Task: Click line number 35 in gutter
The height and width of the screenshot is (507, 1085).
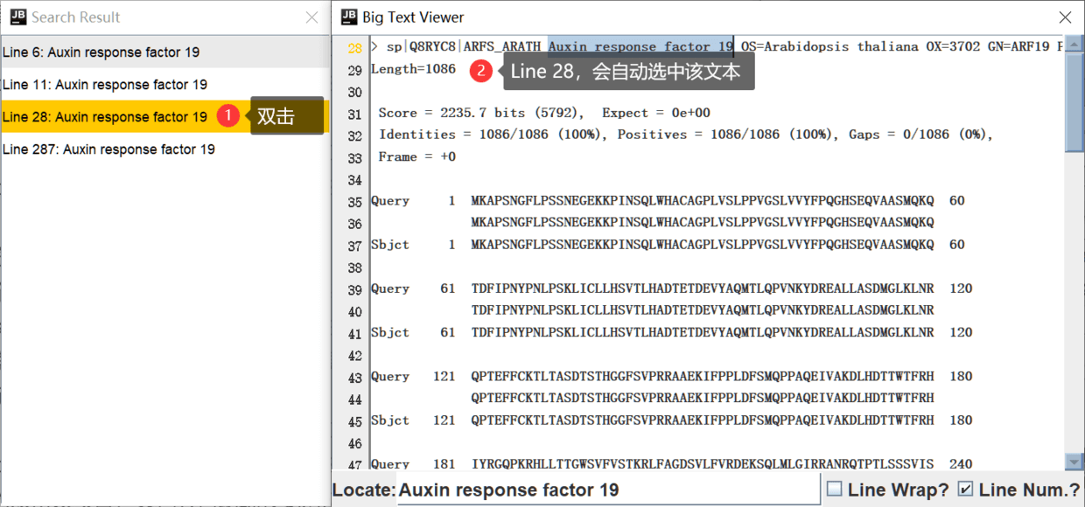Action: click(354, 202)
